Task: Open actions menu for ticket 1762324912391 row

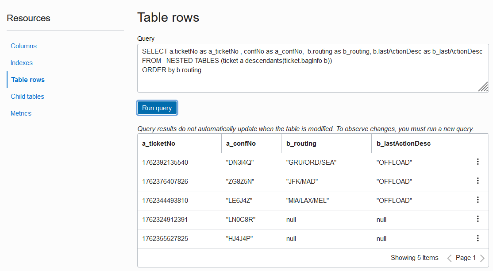Action: click(478, 219)
